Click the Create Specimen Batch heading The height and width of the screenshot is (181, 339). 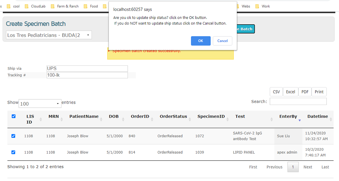coord(36,24)
